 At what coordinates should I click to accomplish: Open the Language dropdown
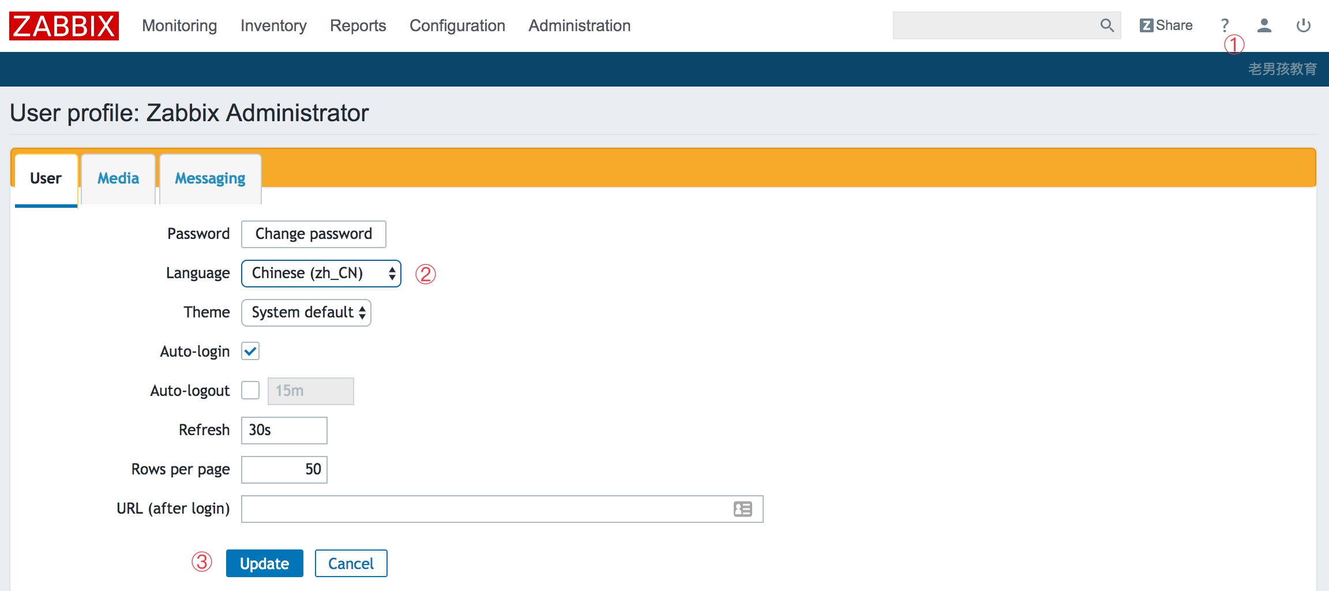click(x=321, y=274)
